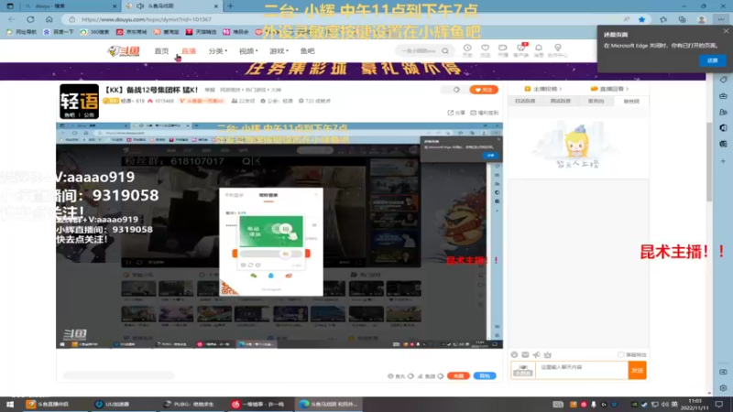Click the Edge favorites star in the address bar

click(642, 19)
